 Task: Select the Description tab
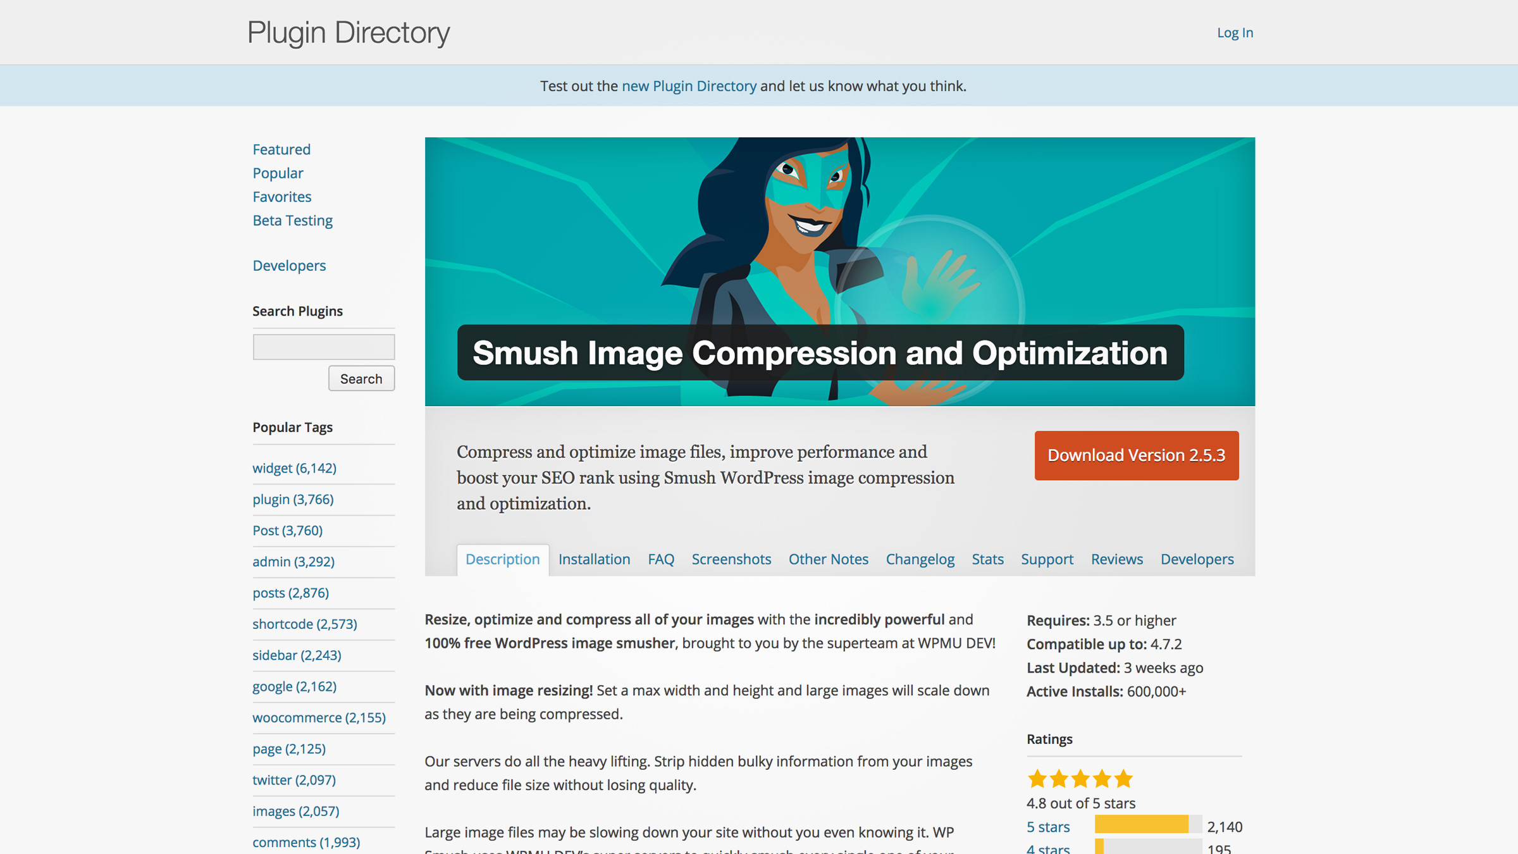pyautogui.click(x=503, y=560)
